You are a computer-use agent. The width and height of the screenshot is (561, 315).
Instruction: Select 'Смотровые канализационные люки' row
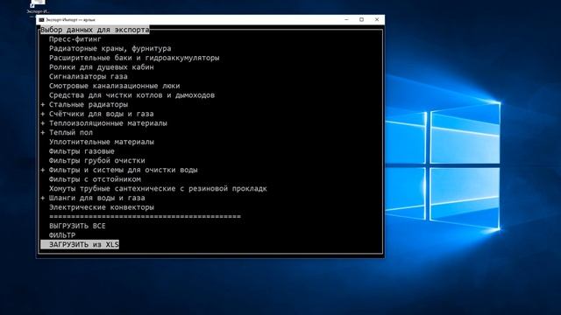tap(115, 86)
